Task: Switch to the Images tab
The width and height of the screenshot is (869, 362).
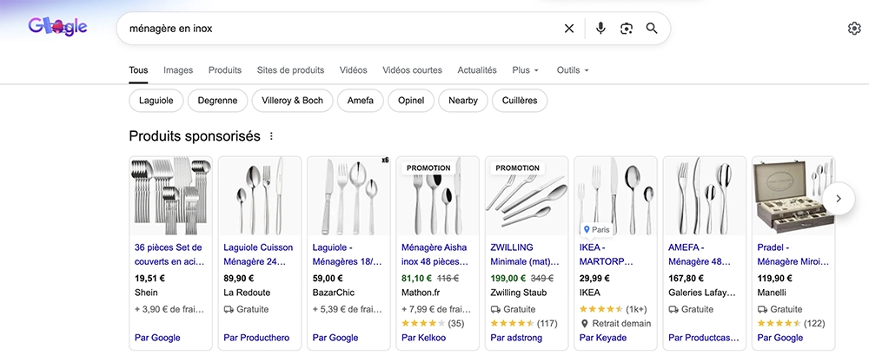Action: [178, 70]
